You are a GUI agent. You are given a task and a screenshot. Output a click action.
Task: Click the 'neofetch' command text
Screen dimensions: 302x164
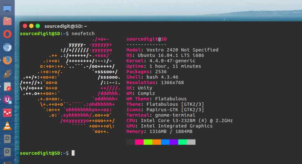(83, 33)
